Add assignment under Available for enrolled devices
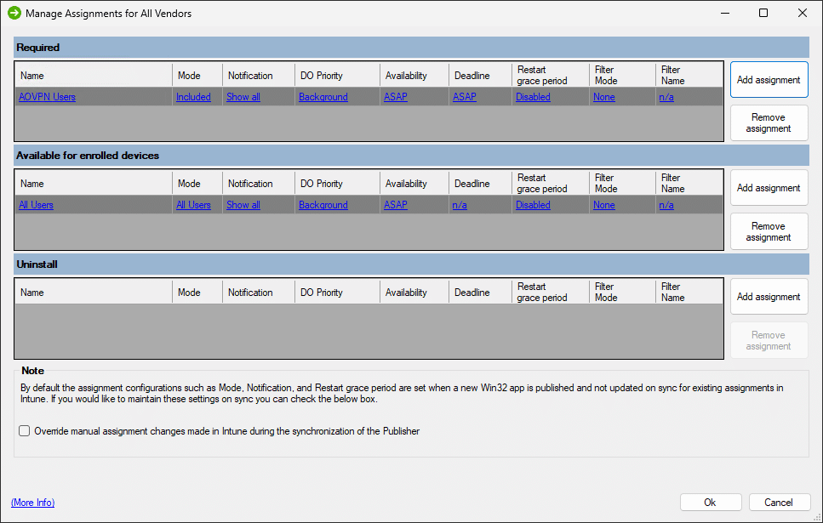Viewport: 823px width, 523px height. coord(769,188)
